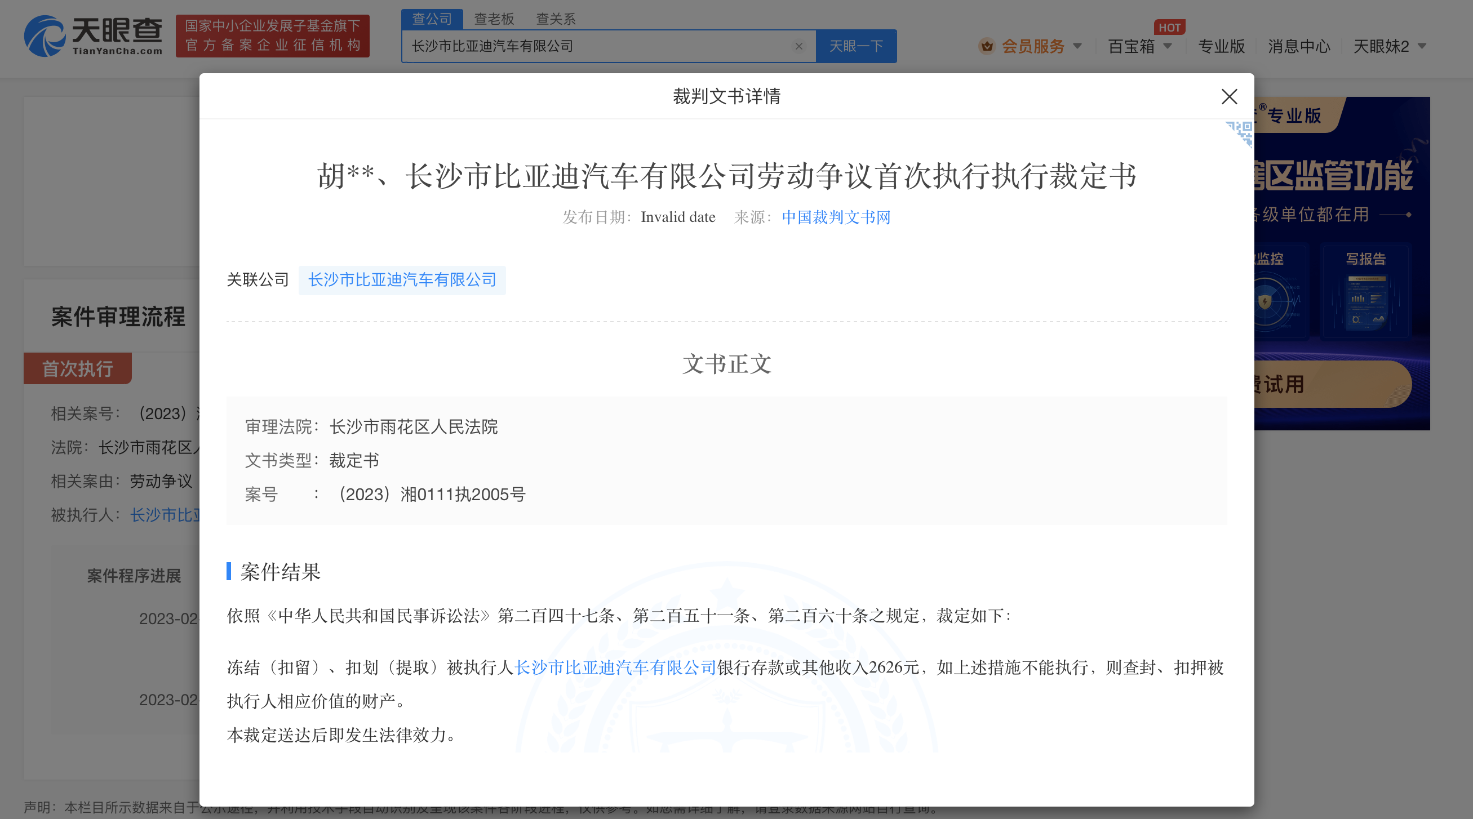The height and width of the screenshot is (819, 1473).
Task: Expand the 天眼妹2 user dropdown arrow
Action: 1422,46
